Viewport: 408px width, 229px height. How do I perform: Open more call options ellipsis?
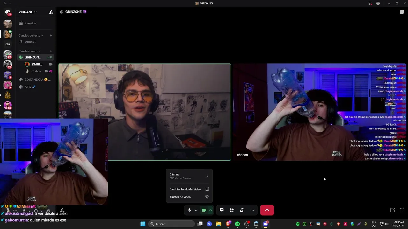tap(252, 210)
